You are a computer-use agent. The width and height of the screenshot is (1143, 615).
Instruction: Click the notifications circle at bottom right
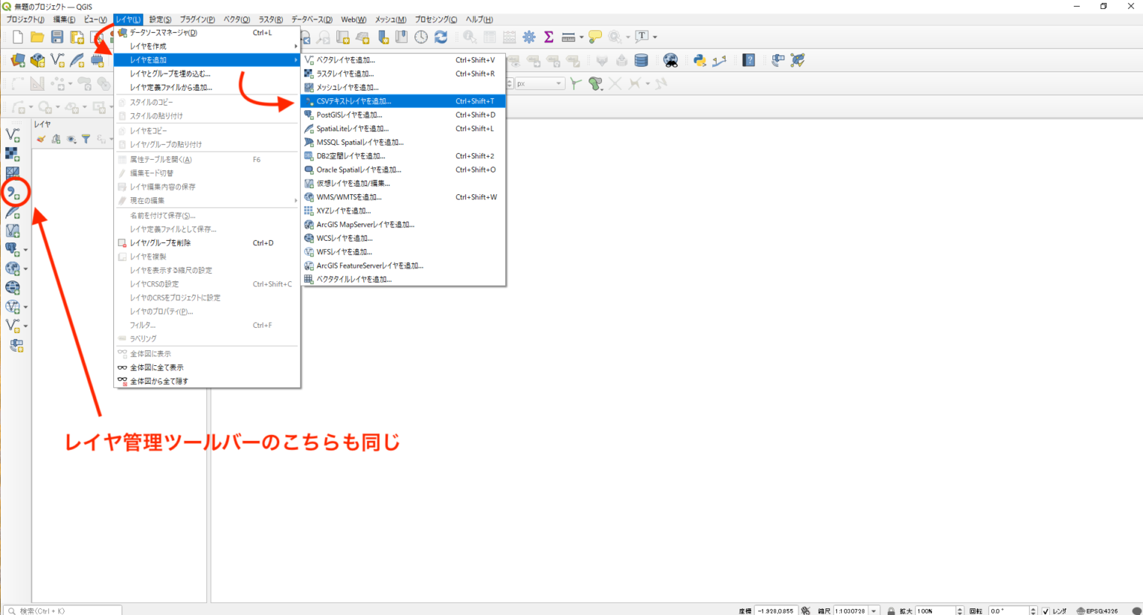point(1136,610)
